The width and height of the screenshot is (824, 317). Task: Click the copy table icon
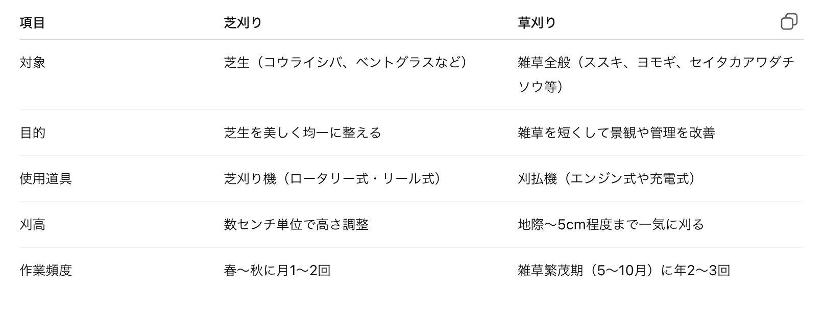coord(789,22)
